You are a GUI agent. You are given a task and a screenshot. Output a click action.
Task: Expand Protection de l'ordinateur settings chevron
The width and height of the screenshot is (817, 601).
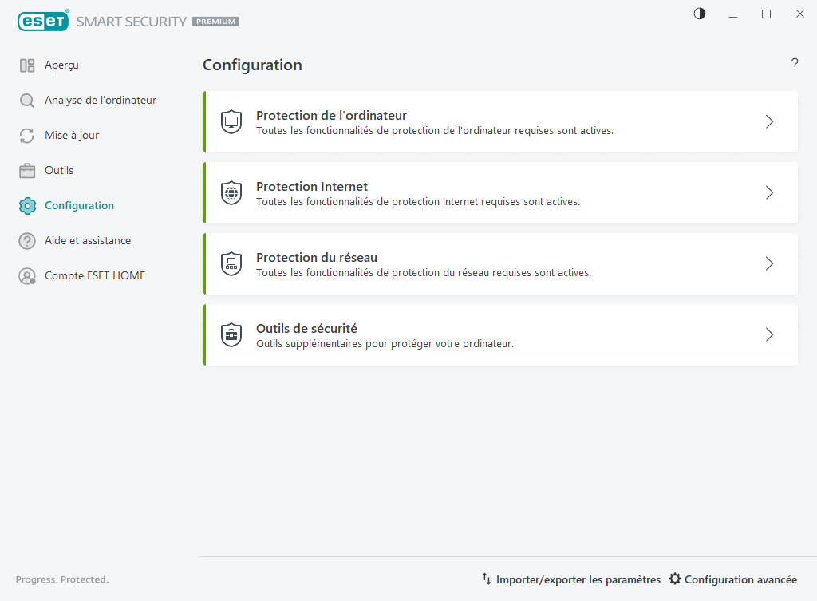769,121
